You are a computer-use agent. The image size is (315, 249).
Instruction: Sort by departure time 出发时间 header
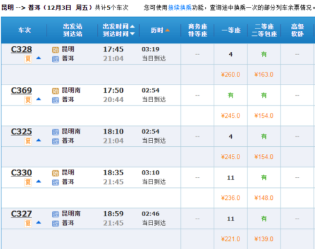tap(118, 26)
